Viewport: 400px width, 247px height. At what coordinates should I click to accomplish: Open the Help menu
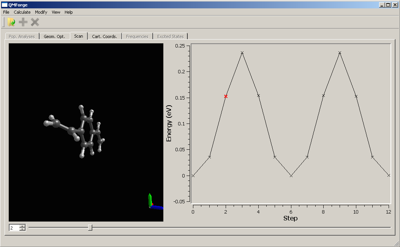(x=68, y=12)
